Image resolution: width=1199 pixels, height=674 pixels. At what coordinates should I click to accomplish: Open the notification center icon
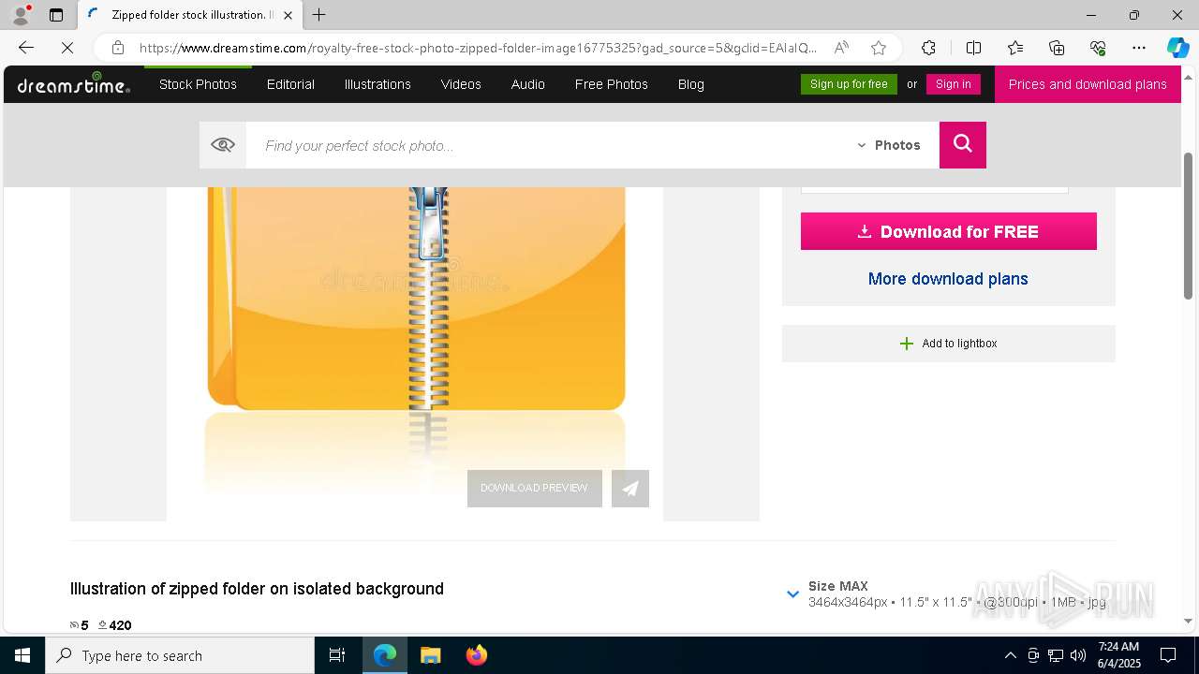1168,655
